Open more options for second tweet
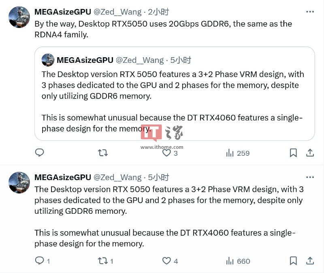324x273 pixels. click(310, 177)
